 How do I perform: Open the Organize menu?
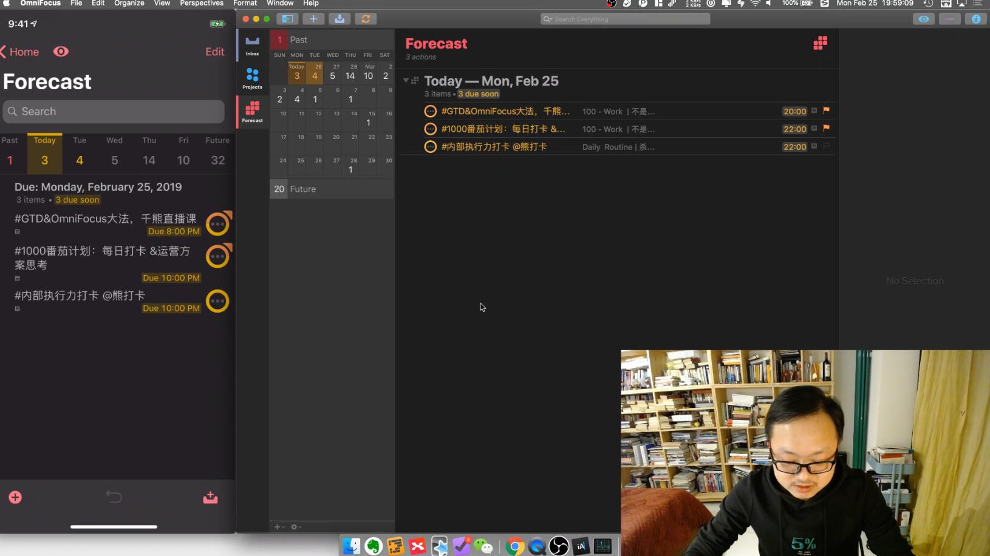129,3
